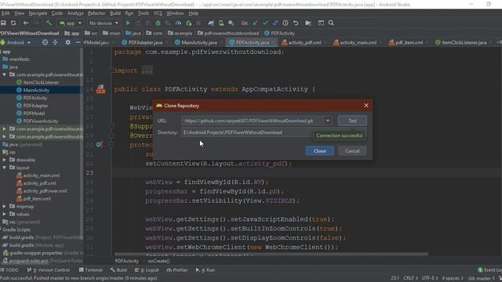Expand the drawable folder
The image size is (502, 282).
point(4,160)
